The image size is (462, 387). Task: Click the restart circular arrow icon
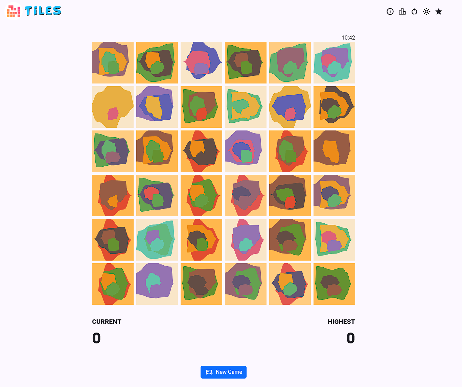[414, 11]
